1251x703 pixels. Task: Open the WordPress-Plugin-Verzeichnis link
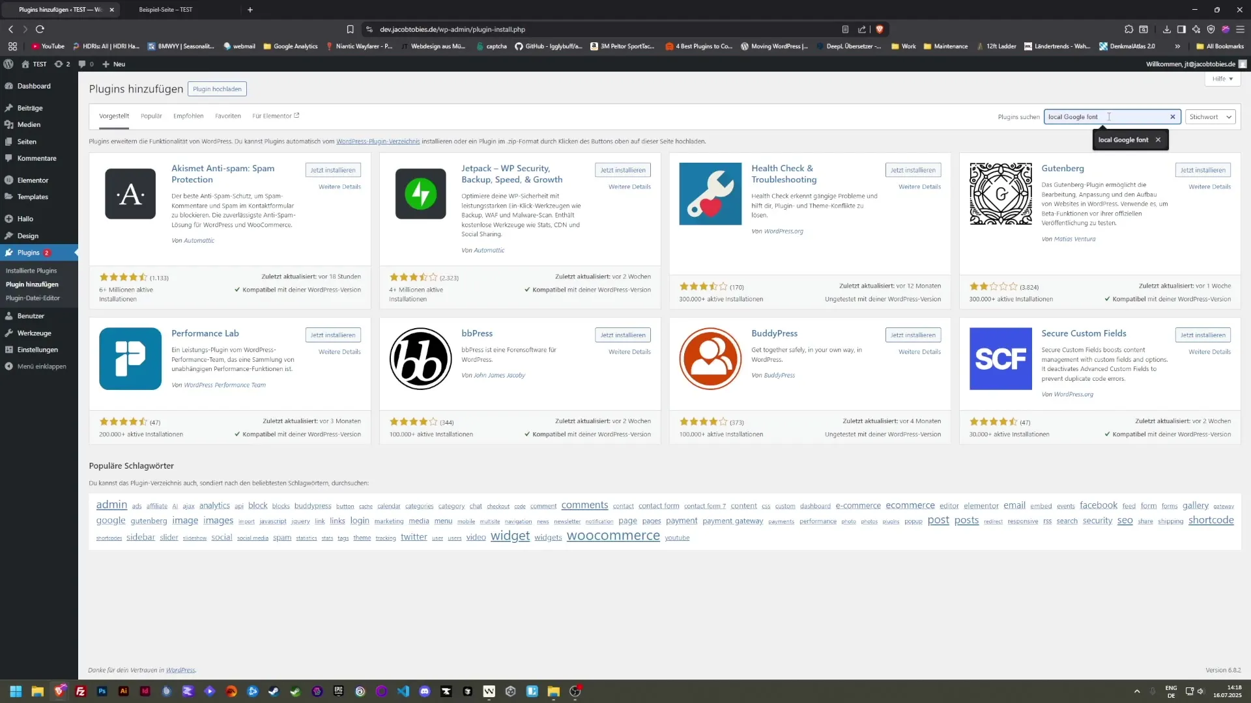tap(378, 141)
